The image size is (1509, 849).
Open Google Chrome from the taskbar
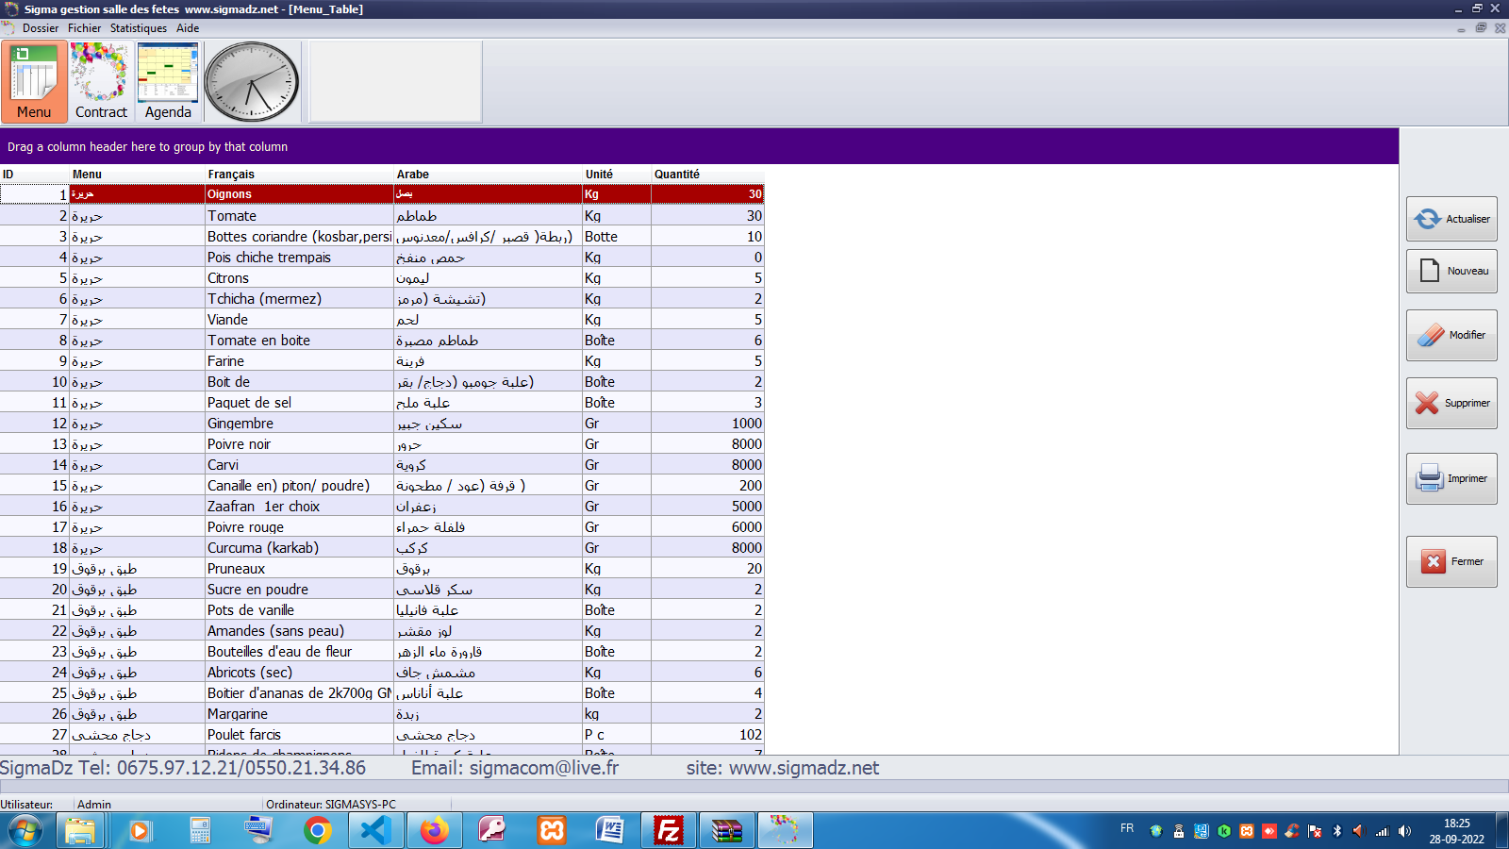[x=318, y=830]
